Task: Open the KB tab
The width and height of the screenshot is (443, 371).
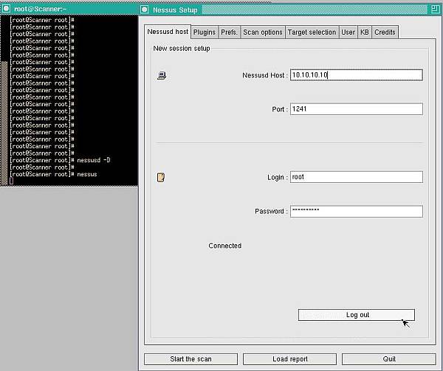Action: 365,32
